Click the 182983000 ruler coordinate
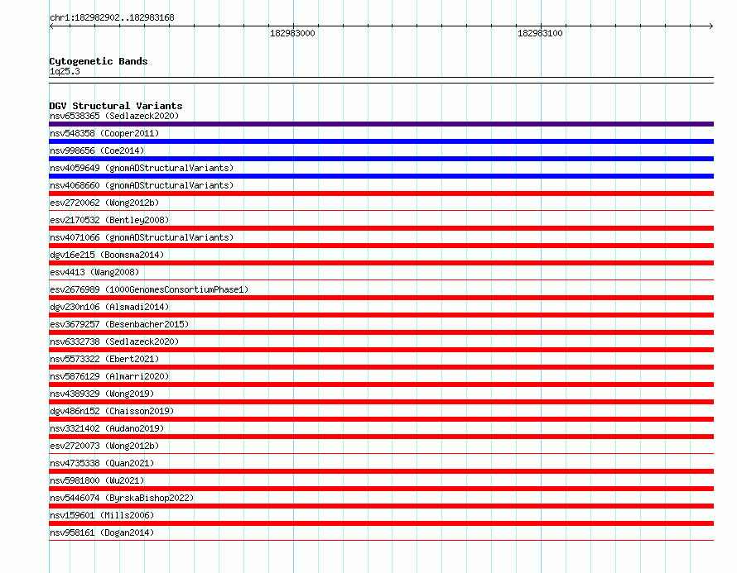This screenshot has width=737, height=573. [292, 33]
